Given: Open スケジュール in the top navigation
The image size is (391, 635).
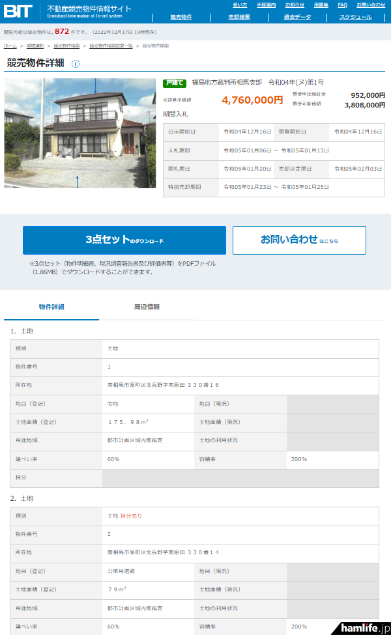Looking at the screenshot, I should click(x=355, y=18).
